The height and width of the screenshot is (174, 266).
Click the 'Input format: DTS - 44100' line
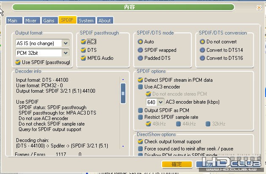42,80
